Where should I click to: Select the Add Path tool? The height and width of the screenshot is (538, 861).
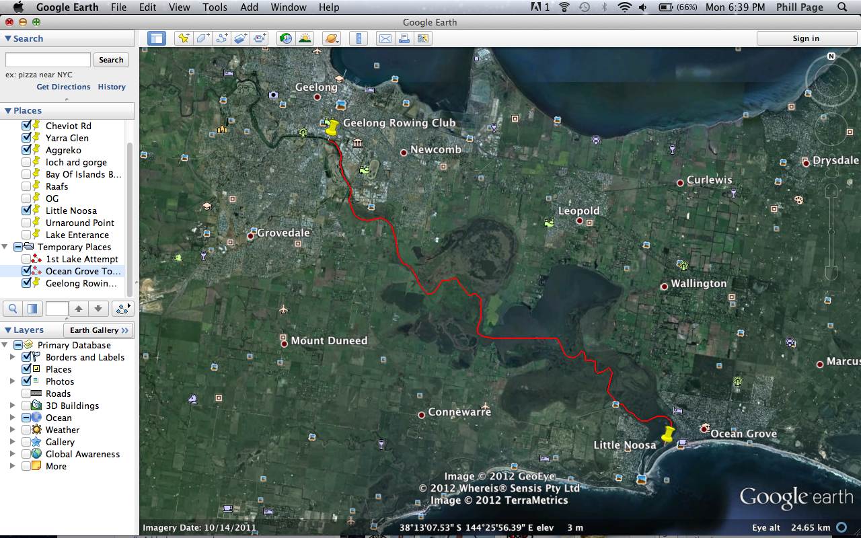(x=221, y=38)
